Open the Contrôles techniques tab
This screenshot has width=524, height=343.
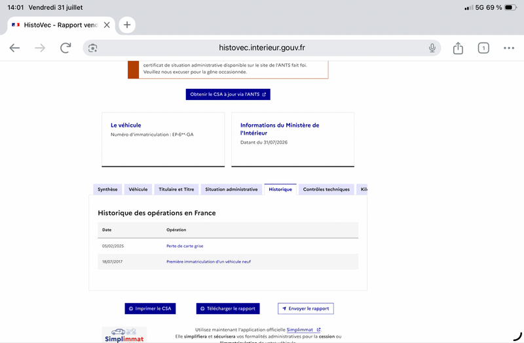326,189
